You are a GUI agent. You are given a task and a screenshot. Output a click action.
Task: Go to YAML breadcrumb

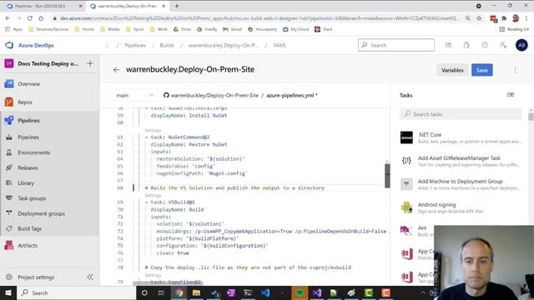(x=280, y=45)
